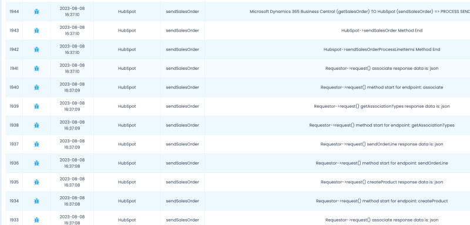Click the bug icon beside ID 1935
470x225 pixels.
coord(36,182)
